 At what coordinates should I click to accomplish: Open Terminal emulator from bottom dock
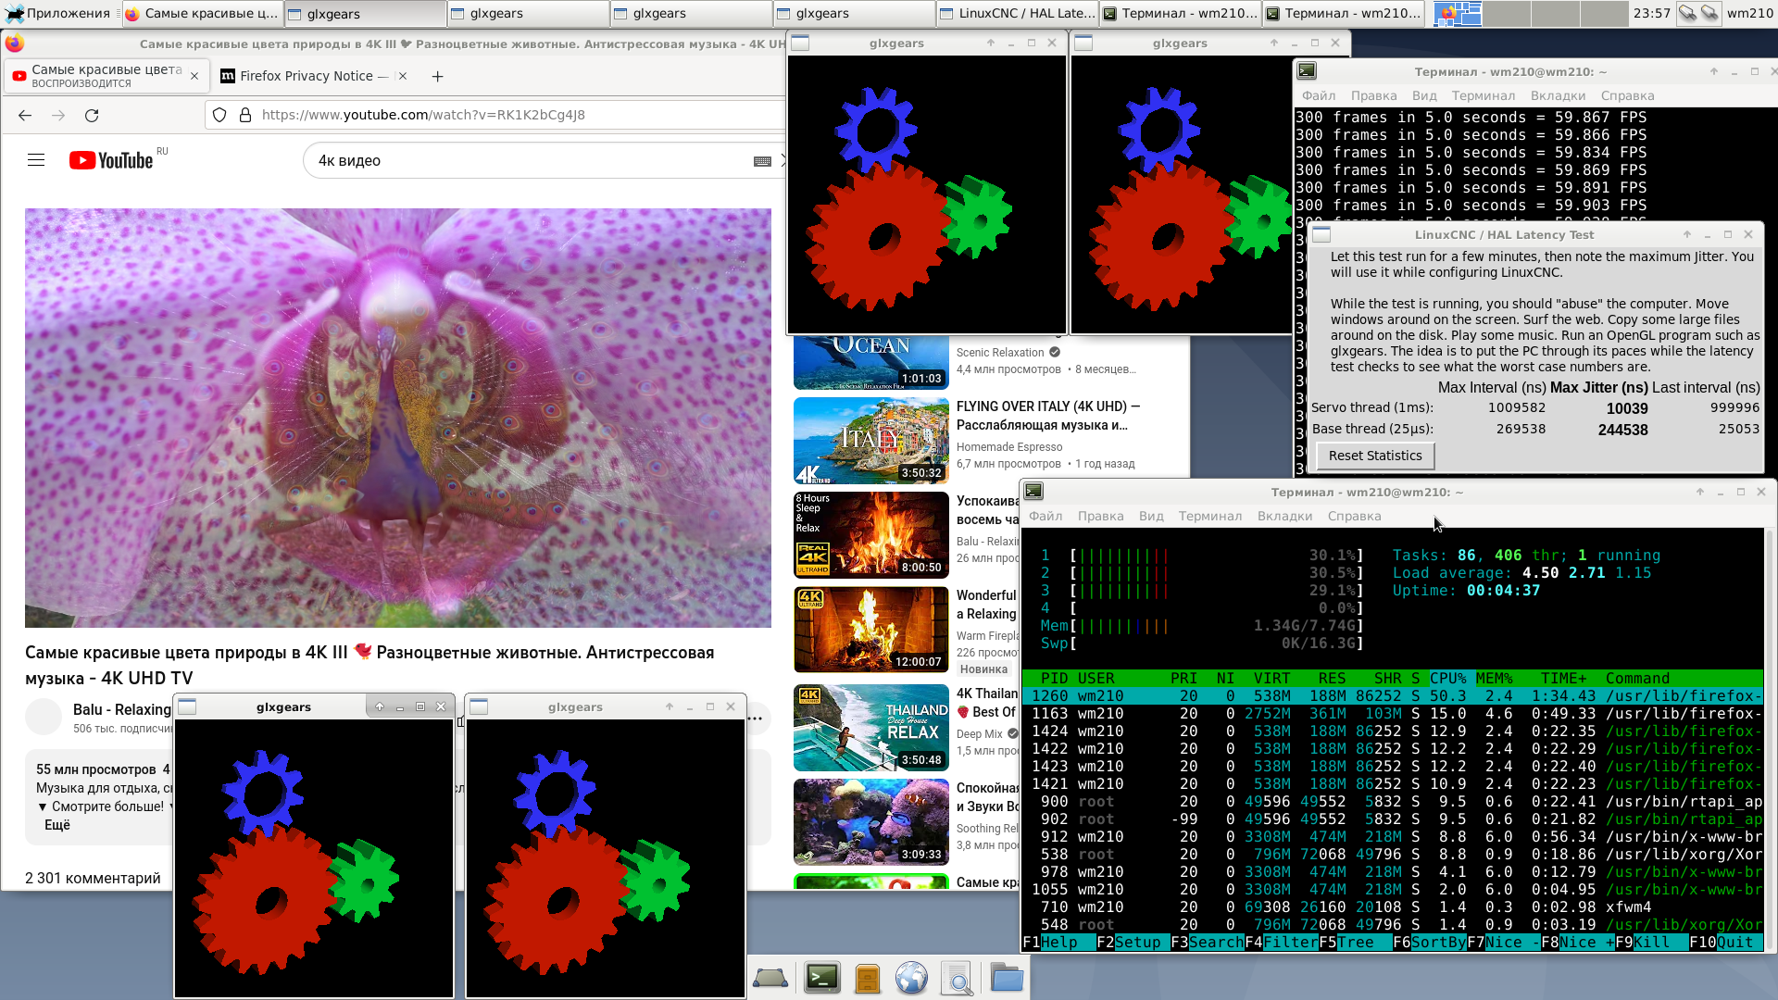[821, 978]
